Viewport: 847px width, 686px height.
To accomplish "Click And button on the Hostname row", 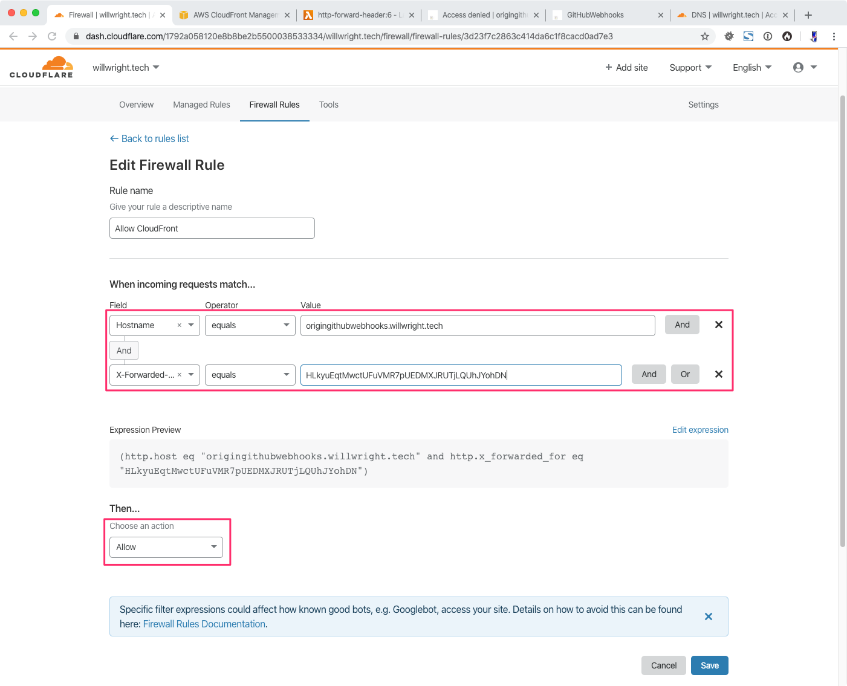I will tap(682, 325).
